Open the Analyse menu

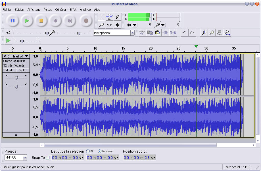(x=85, y=10)
